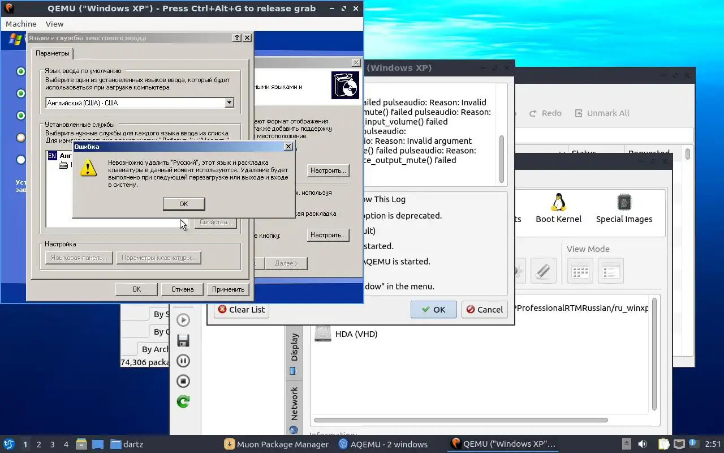
Task: Open the dartz folder in taskbar
Action: [127, 444]
